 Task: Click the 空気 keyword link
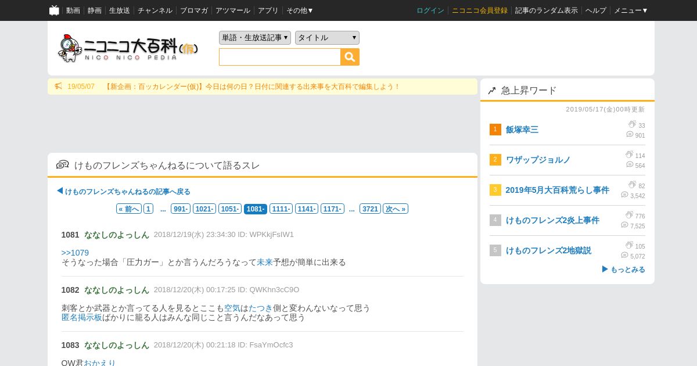point(232,308)
